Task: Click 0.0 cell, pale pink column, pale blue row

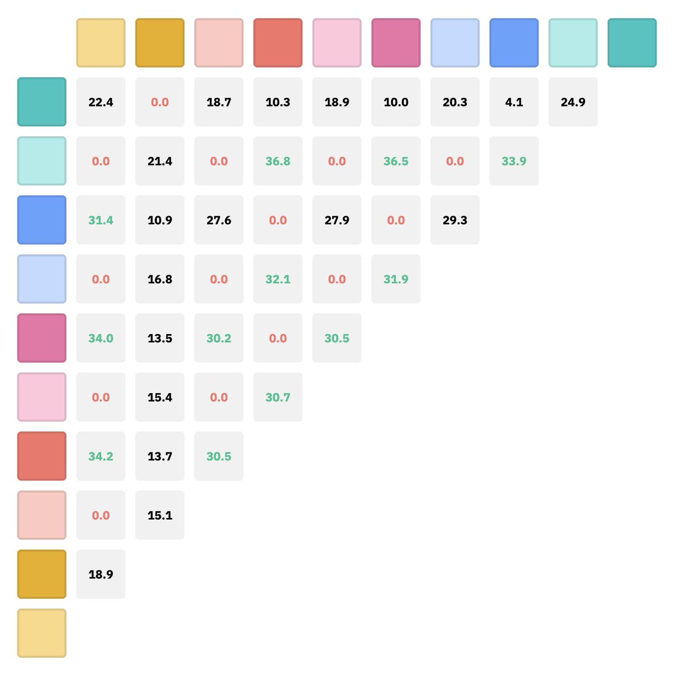Action: coord(337,279)
